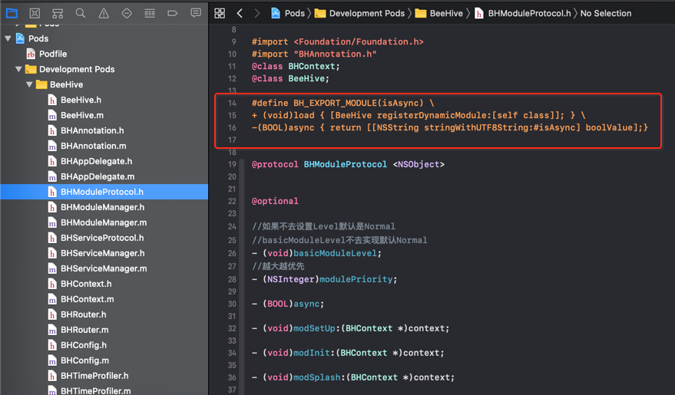675x395 pixels.
Task: Collapse the BeeHive folder triangle
Action: click(x=29, y=84)
